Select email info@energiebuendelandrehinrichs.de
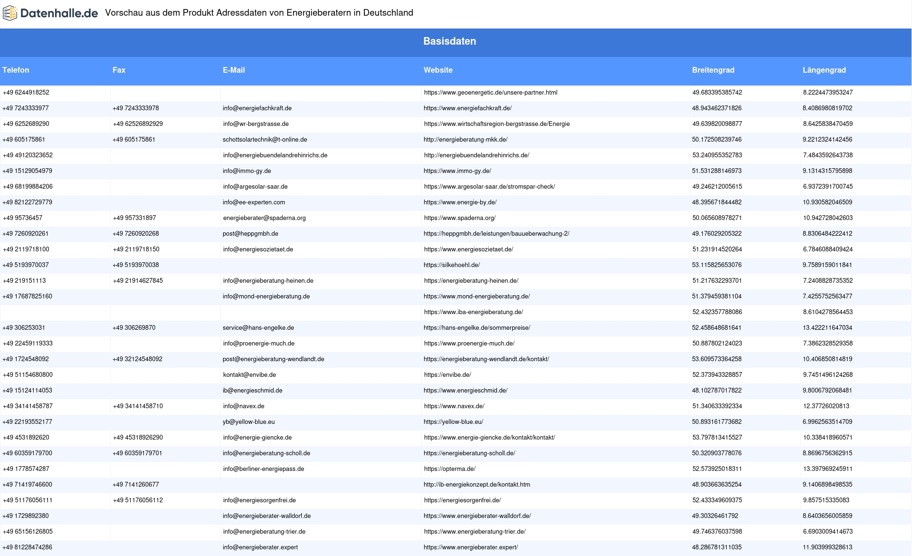The height and width of the screenshot is (556, 912). 275,155
